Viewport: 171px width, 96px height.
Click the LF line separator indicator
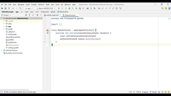[134, 92]
